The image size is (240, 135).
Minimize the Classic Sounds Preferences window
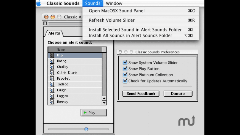point(126,52)
